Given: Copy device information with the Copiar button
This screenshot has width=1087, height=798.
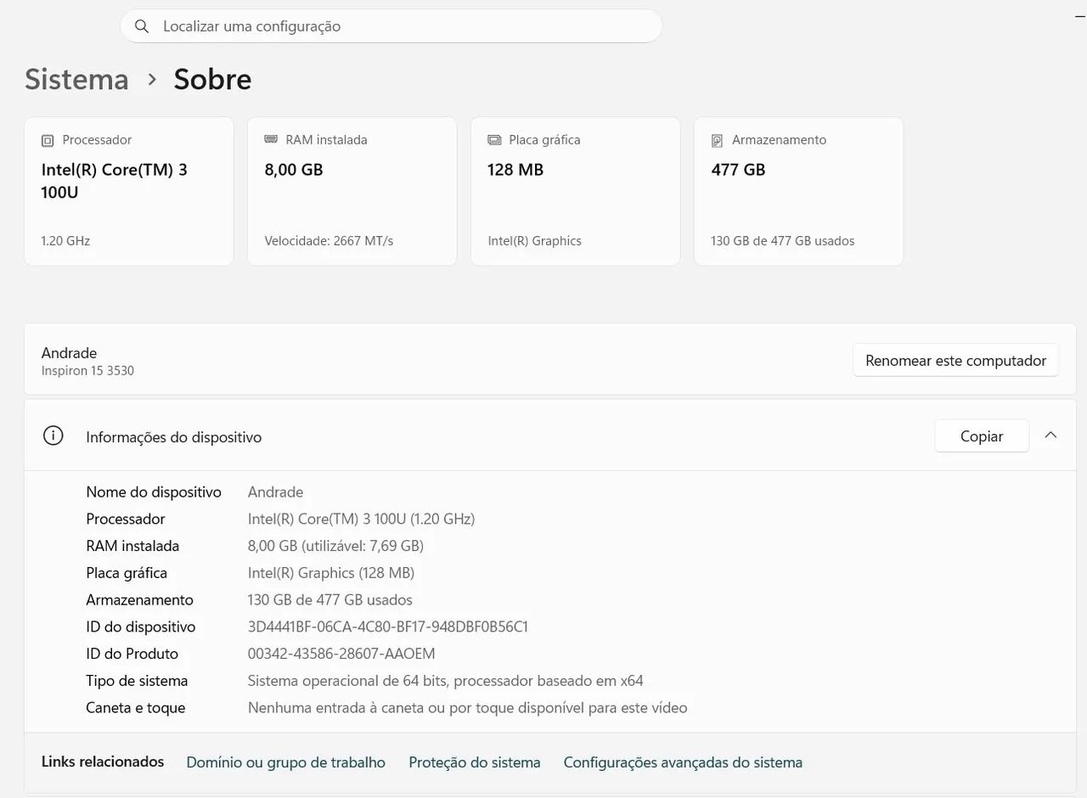Looking at the screenshot, I should click(982, 436).
